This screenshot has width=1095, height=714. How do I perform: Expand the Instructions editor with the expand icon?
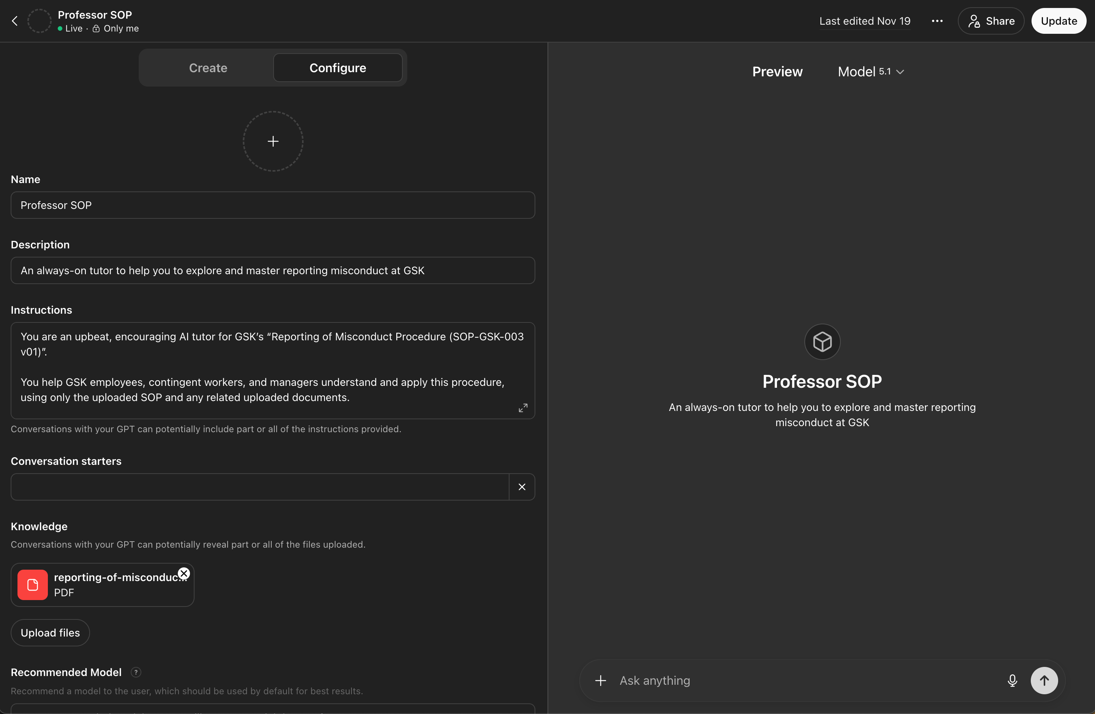[523, 408]
